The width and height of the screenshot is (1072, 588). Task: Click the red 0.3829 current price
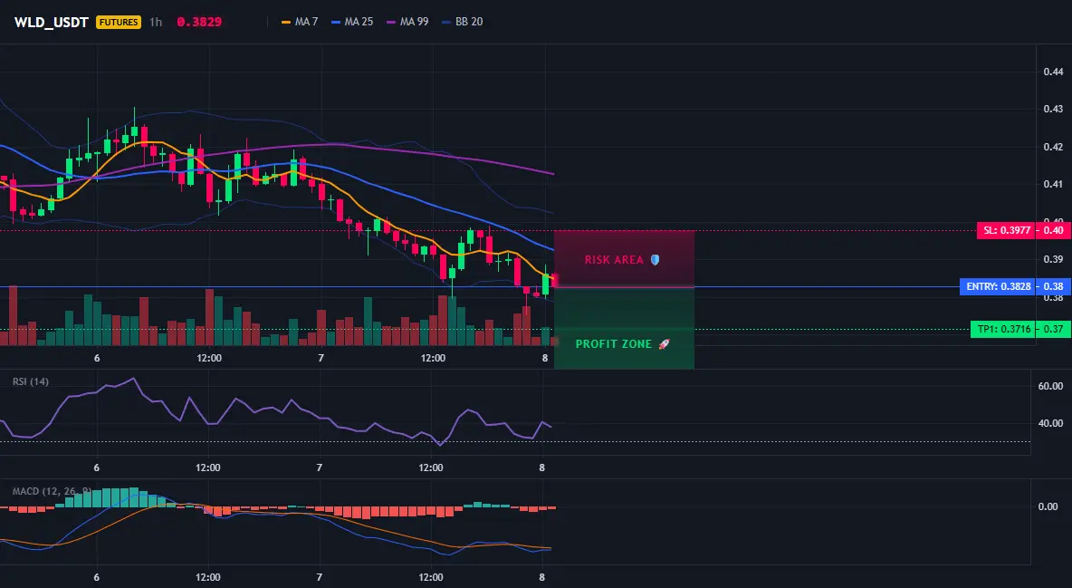pyautogui.click(x=199, y=22)
